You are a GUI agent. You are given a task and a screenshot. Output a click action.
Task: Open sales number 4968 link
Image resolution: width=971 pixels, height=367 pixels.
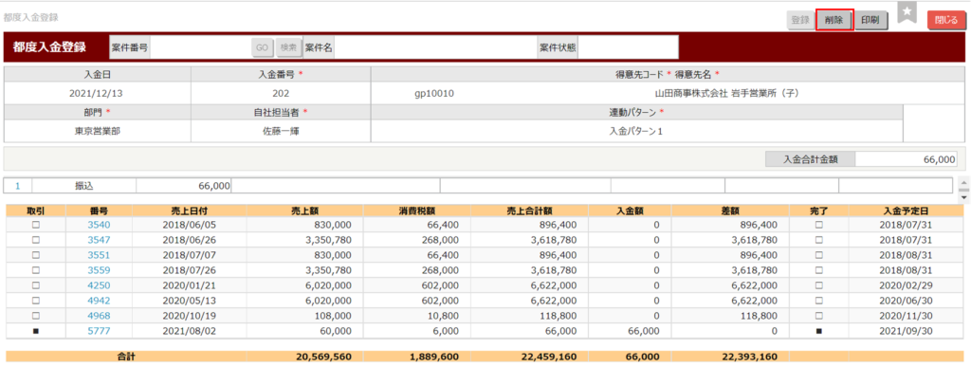99,316
